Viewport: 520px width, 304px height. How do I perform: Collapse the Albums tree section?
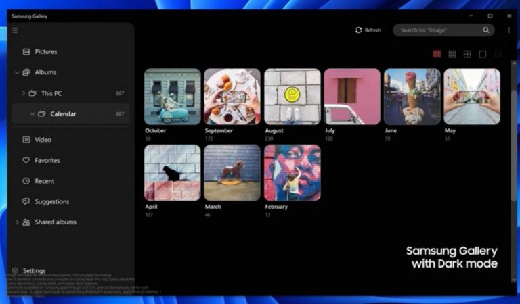coord(17,72)
